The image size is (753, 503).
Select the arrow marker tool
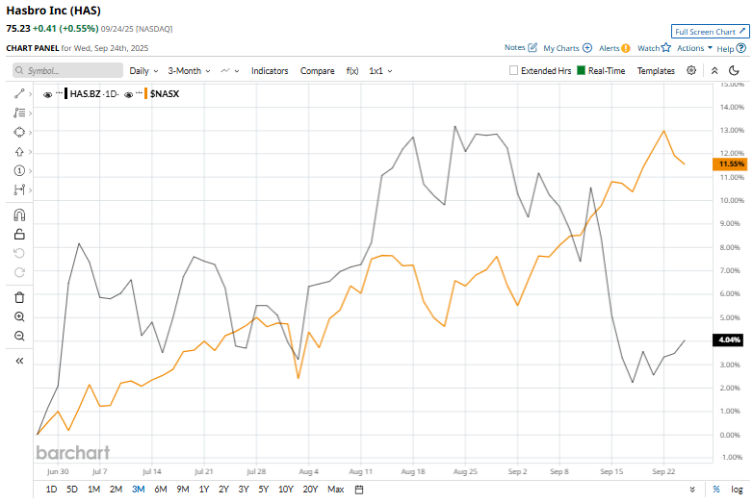[19, 152]
